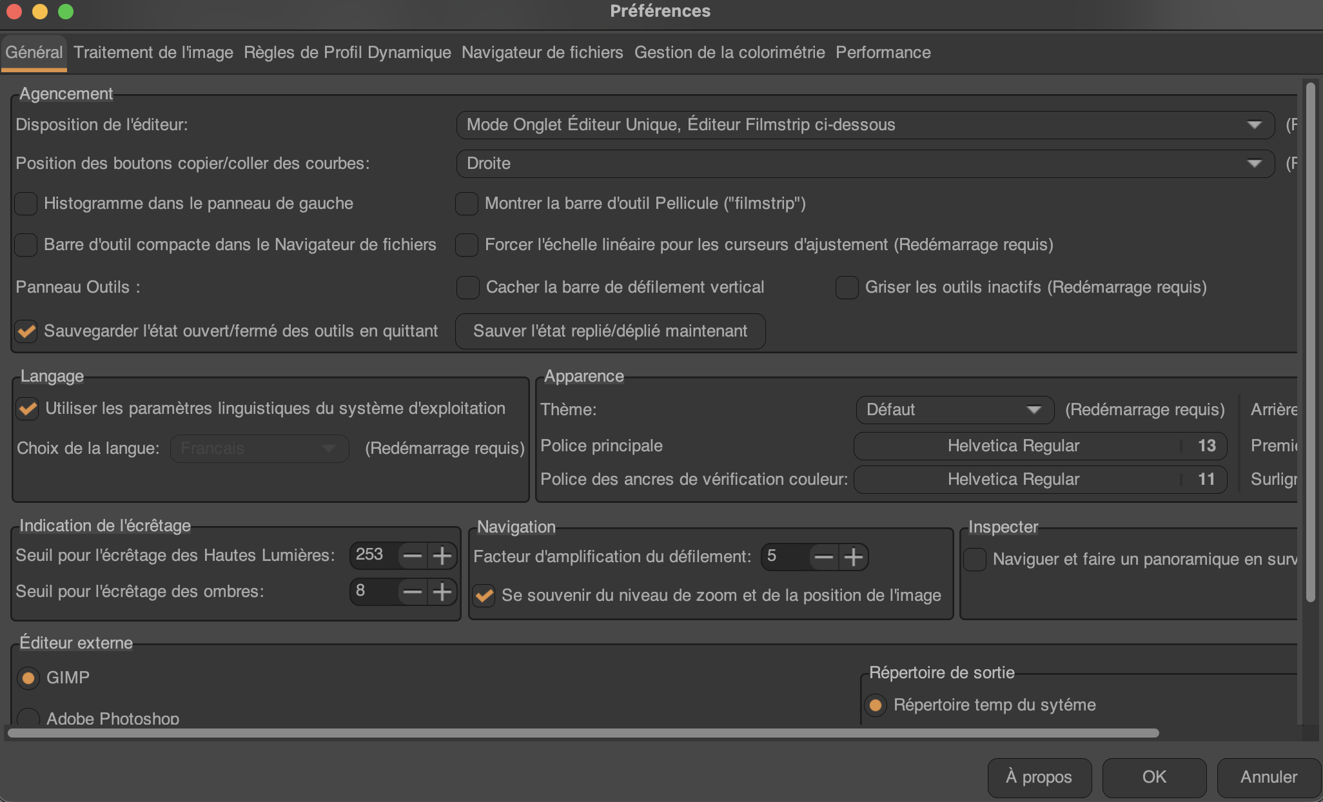Screen dimensions: 1323x802
Task: Open the Gestion de la colorimétrie tab
Action: (x=729, y=53)
